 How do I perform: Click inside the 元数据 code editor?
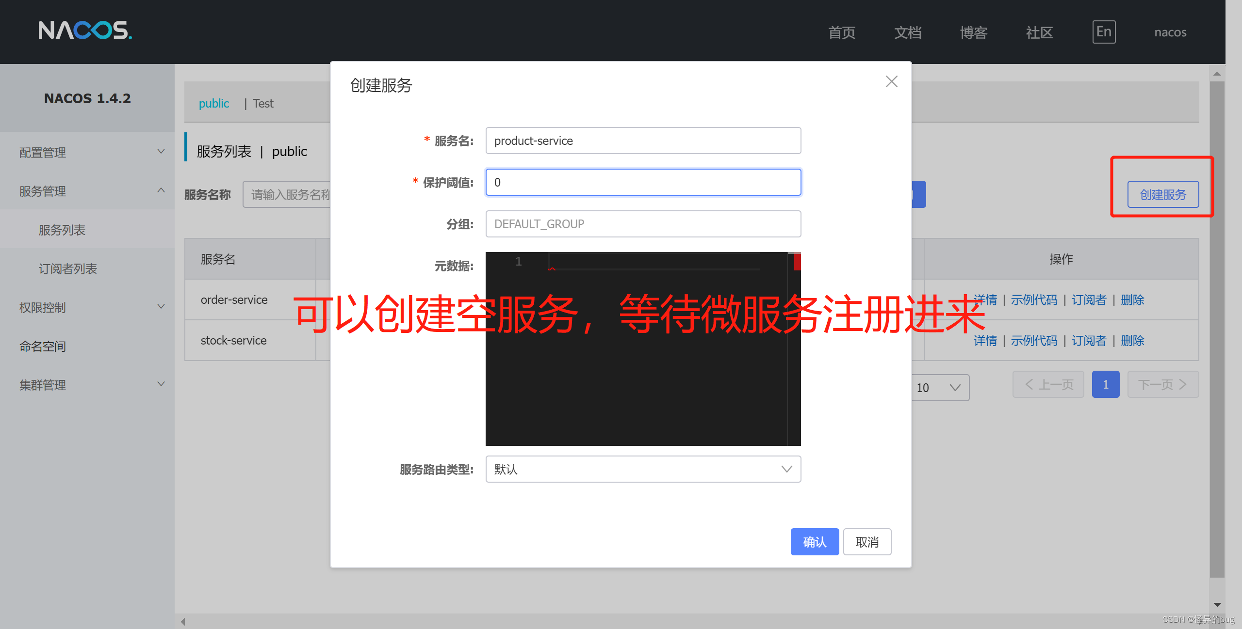pos(643,349)
